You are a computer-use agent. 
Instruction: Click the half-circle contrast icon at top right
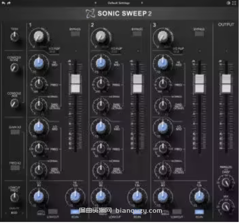click(x=228, y=3)
